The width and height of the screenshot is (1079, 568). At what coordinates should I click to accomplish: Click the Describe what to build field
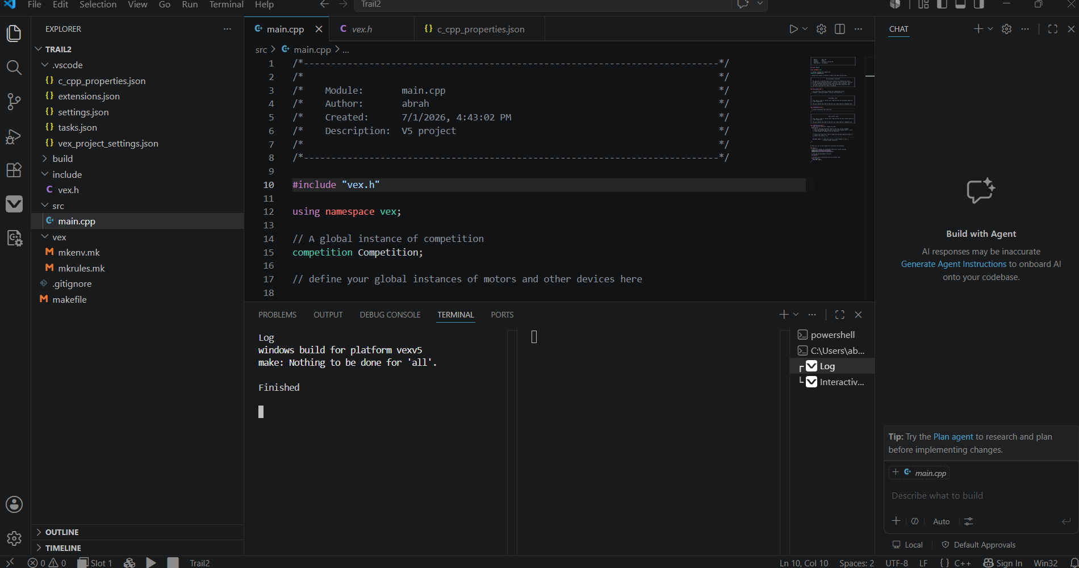pyautogui.click(x=981, y=496)
